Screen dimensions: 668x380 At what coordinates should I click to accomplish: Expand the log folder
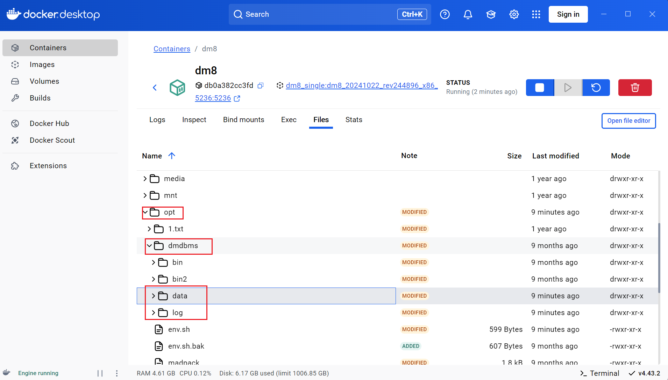(153, 313)
